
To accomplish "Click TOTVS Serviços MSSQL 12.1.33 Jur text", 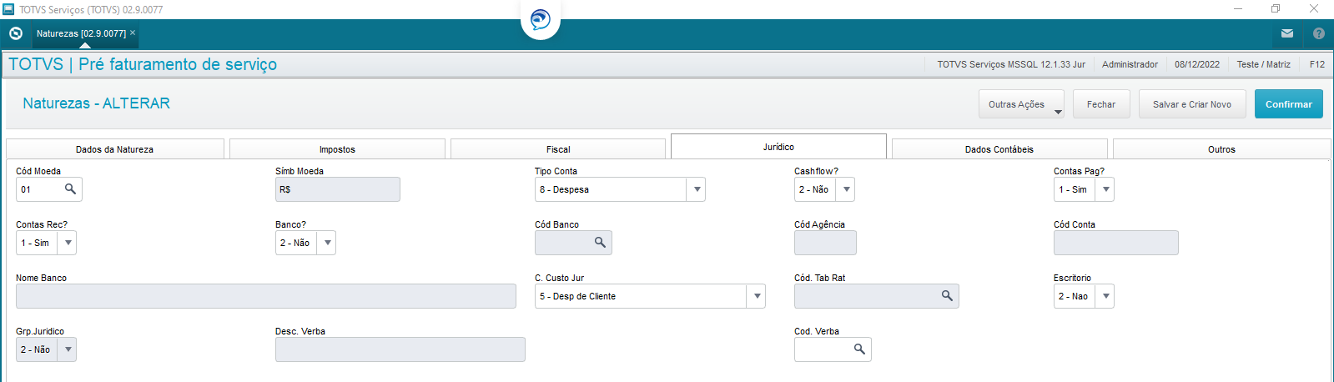I will pos(1011,64).
